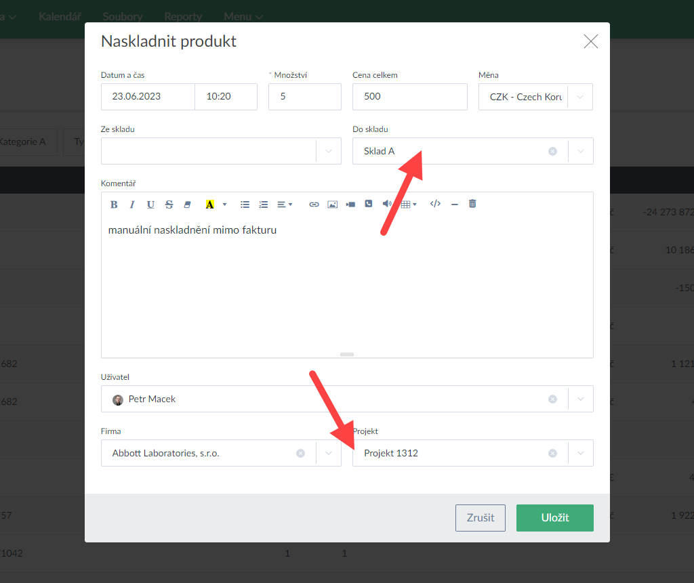
Task: Open the Měna currency dropdown
Action: 580,97
